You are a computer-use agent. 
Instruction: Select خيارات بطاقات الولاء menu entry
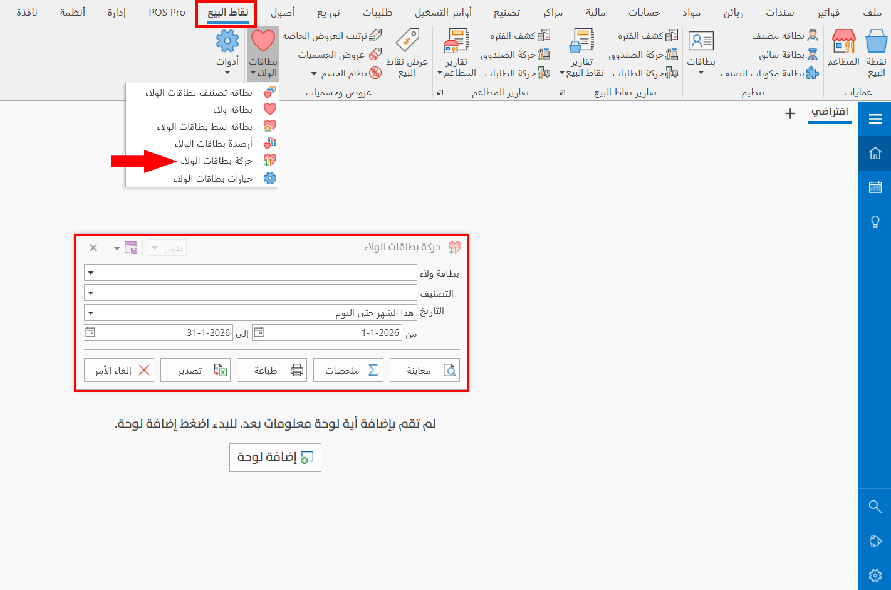[202, 179]
